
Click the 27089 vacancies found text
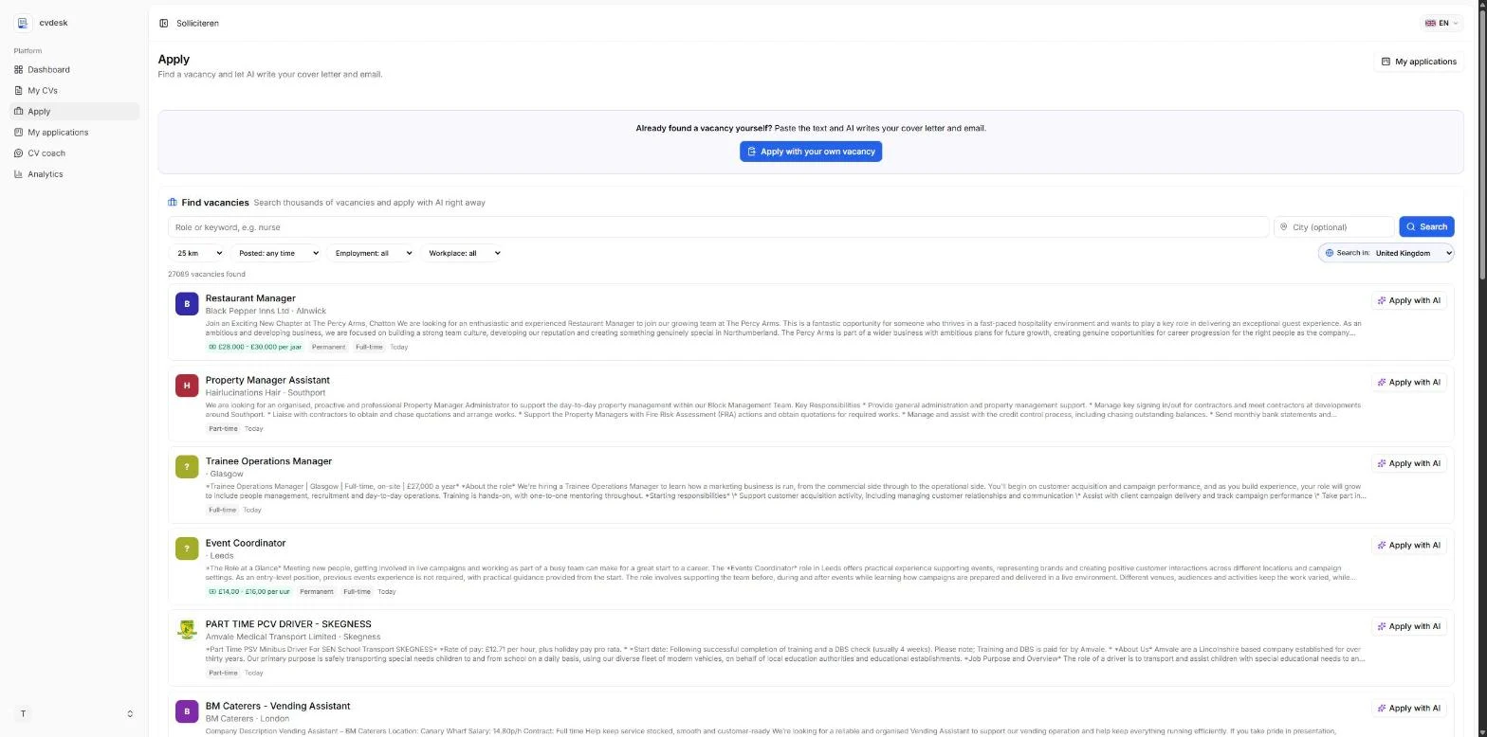pos(206,275)
